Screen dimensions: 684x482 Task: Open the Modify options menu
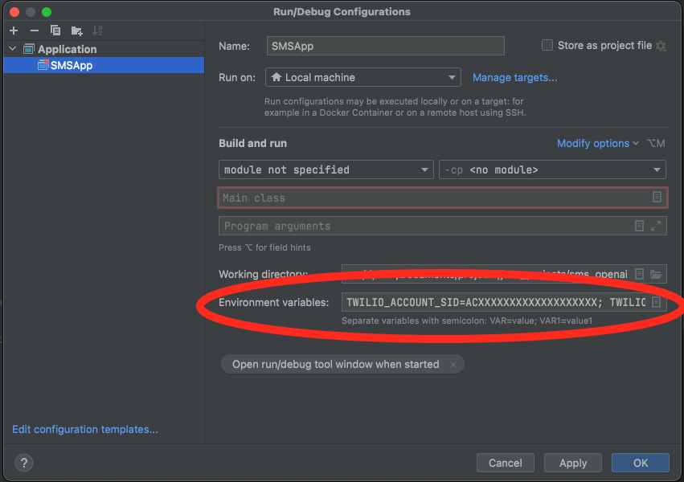point(593,143)
